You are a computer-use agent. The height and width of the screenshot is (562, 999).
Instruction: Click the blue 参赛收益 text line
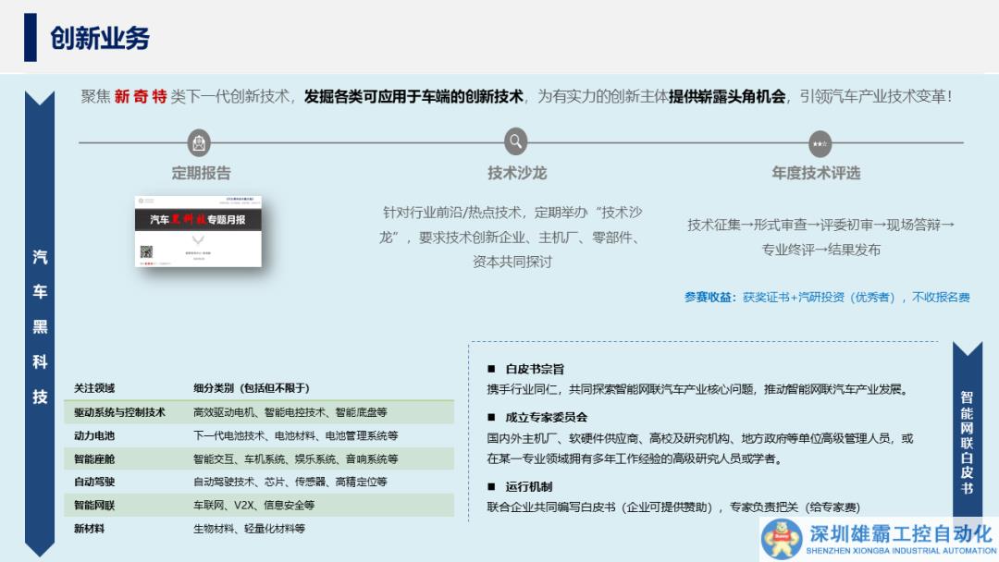(x=826, y=298)
